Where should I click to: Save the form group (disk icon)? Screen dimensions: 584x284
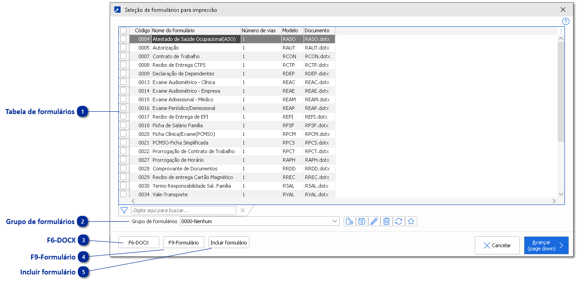tap(361, 221)
